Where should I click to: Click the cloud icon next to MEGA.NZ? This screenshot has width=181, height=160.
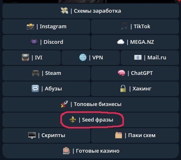pos(121,42)
